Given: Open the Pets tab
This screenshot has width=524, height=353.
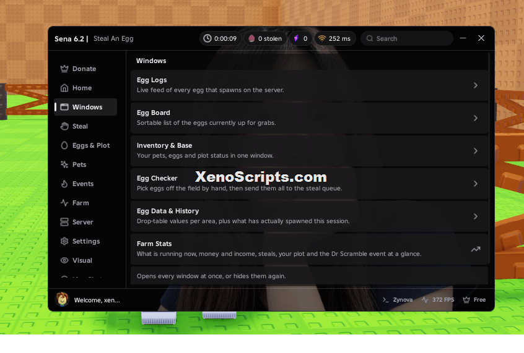Looking at the screenshot, I should coord(85,164).
